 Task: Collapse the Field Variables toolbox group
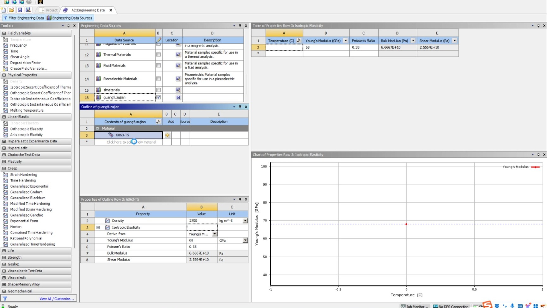coord(4,33)
